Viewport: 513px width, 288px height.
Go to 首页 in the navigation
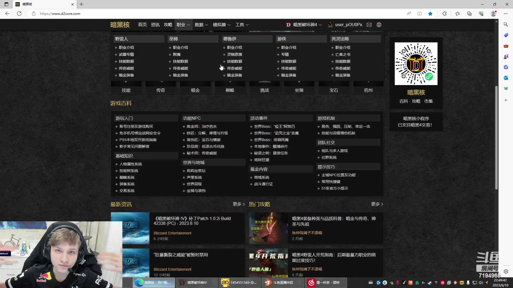click(x=142, y=25)
